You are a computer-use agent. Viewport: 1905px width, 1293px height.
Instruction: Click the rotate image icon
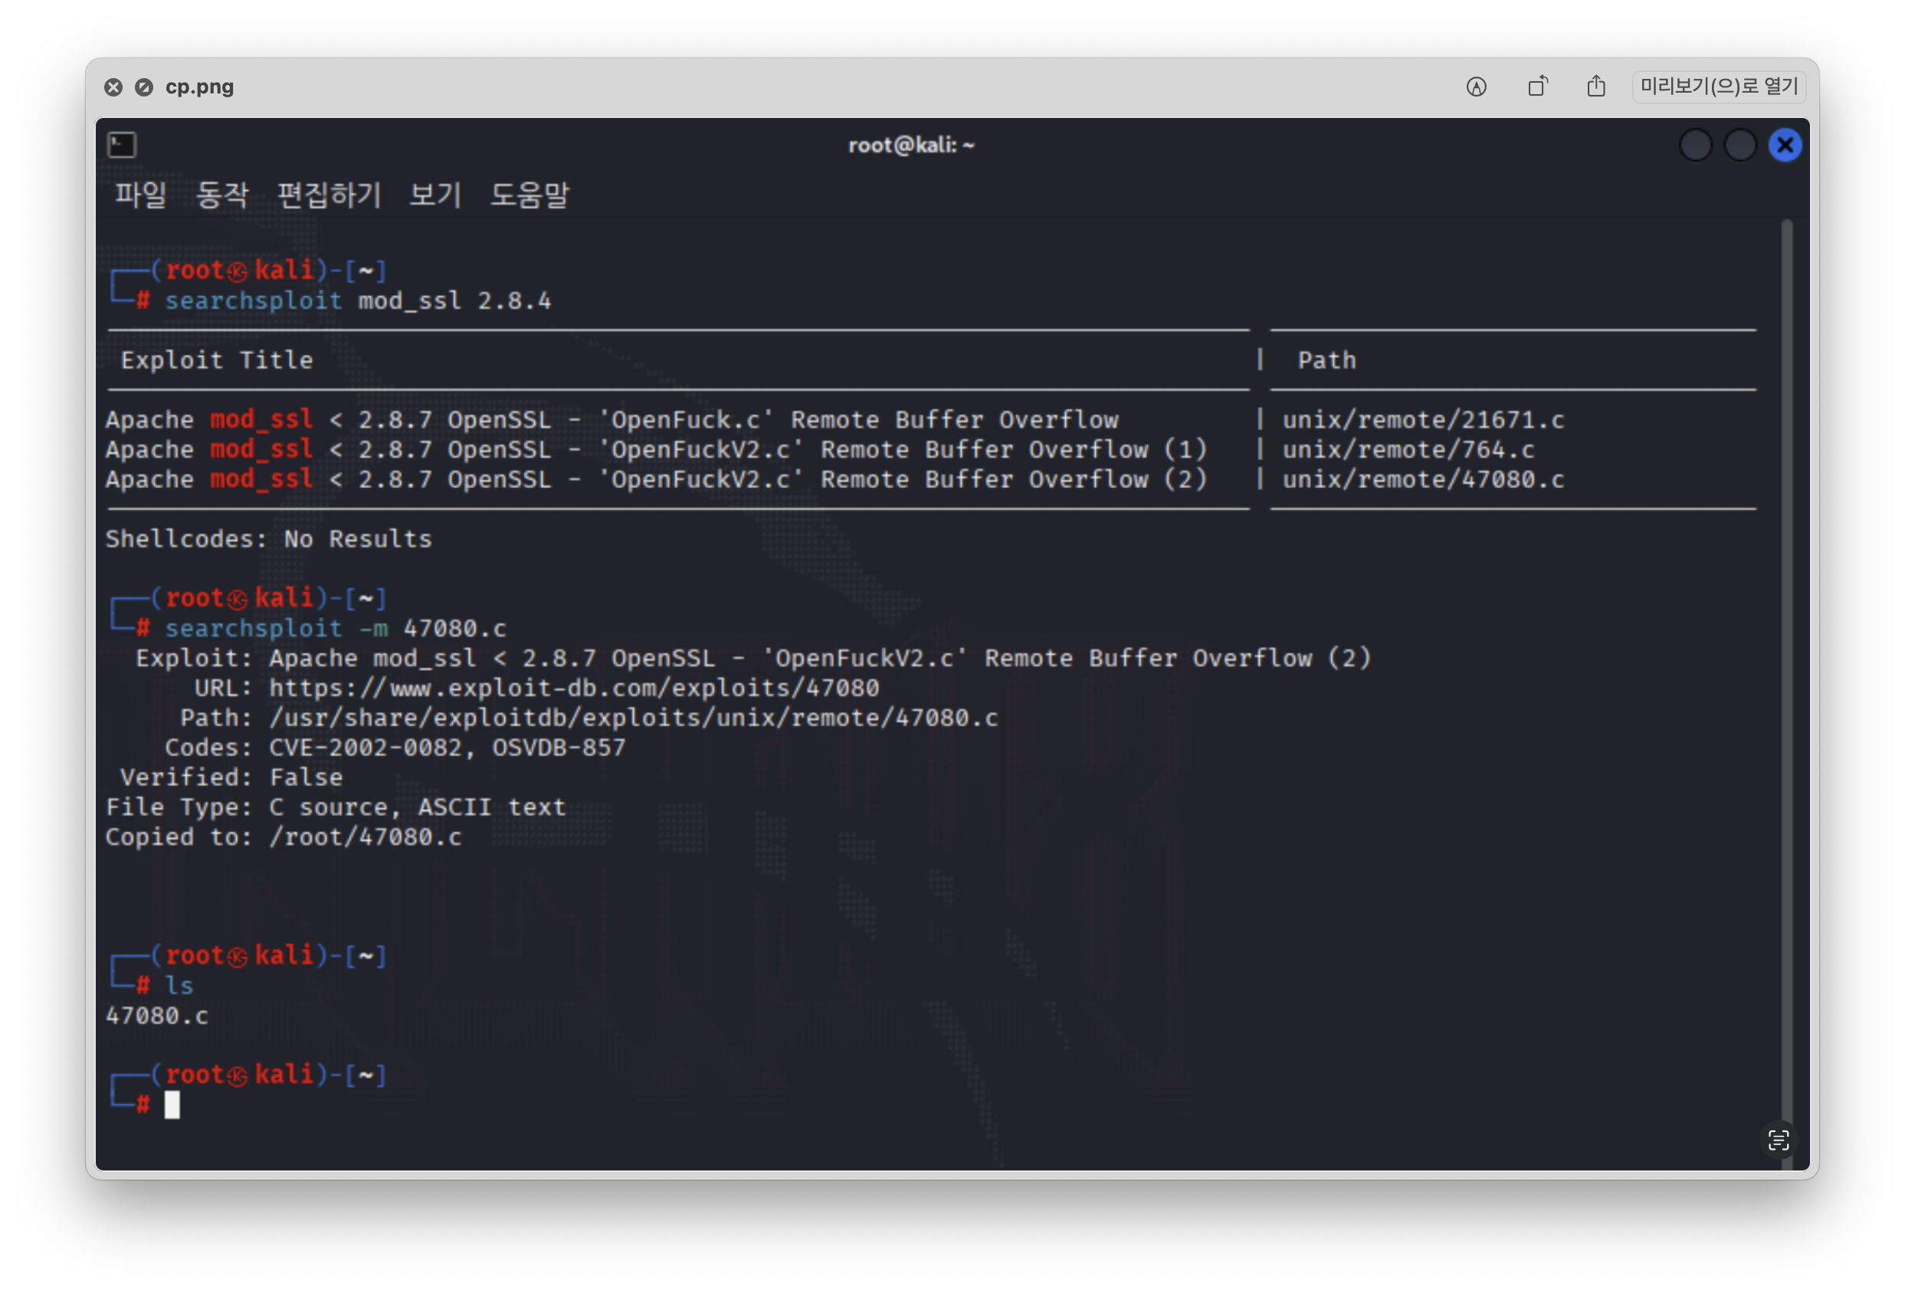tap(1537, 86)
